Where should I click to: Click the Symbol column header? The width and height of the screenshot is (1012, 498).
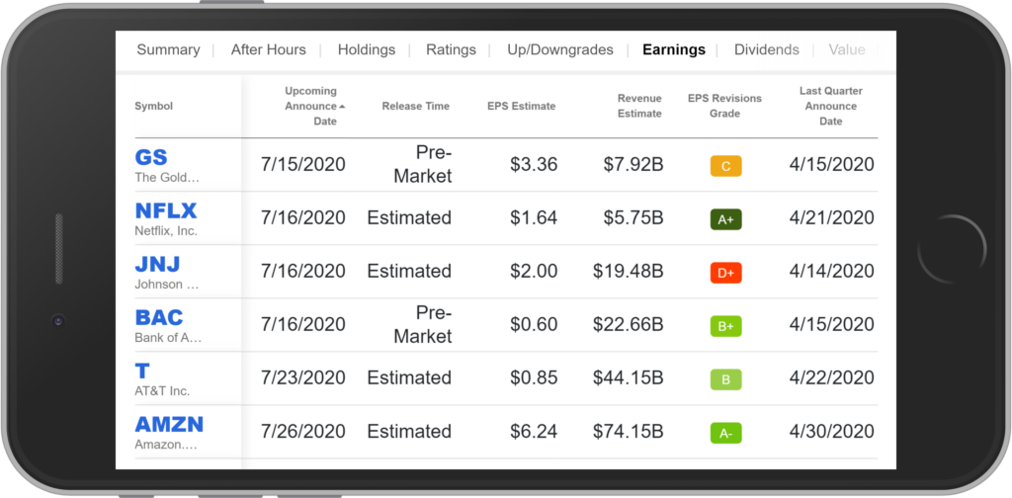pos(153,107)
